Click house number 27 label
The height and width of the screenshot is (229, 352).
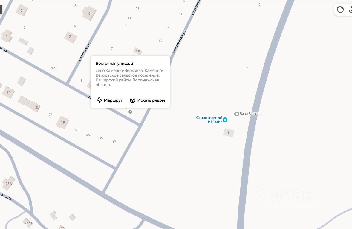50,114
